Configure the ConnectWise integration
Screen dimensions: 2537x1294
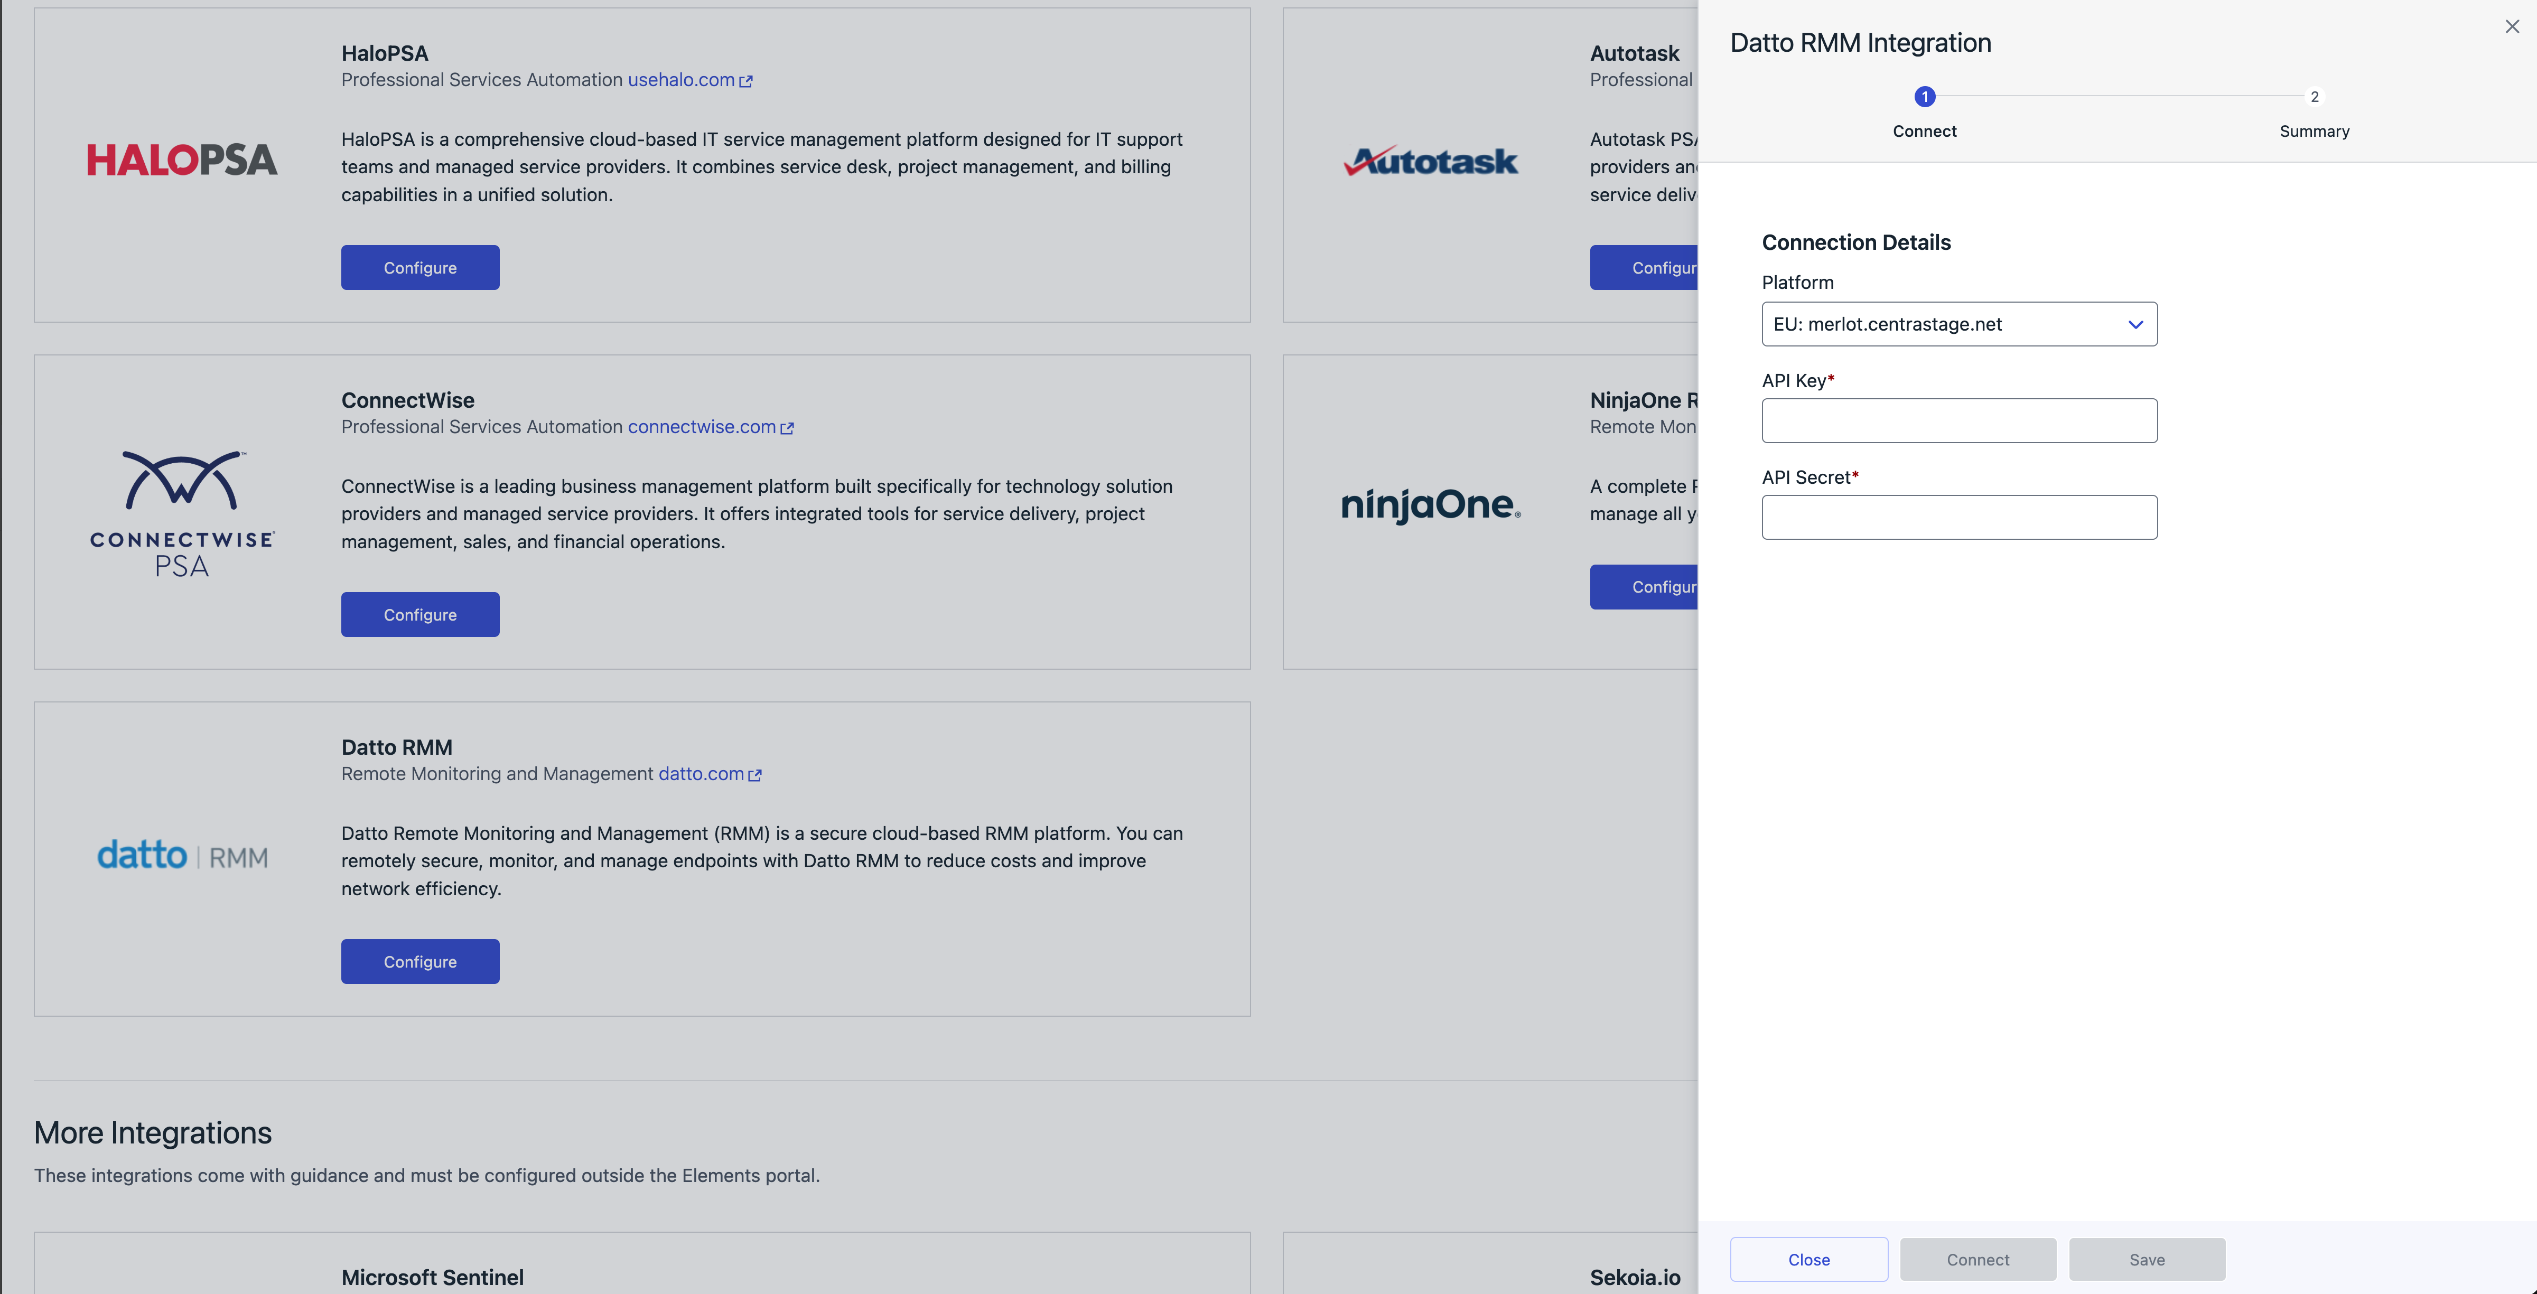(x=421, y=614)
